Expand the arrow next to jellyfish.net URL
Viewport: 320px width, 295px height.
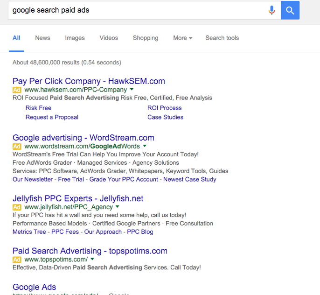click(118, 206)
